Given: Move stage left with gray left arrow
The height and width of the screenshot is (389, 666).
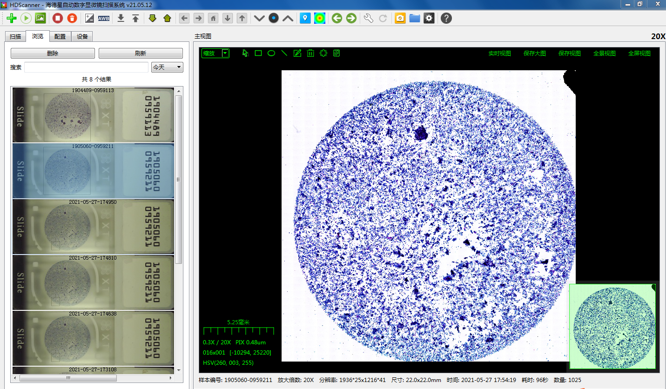Looking at the screenshot, I should coord(184,18).
